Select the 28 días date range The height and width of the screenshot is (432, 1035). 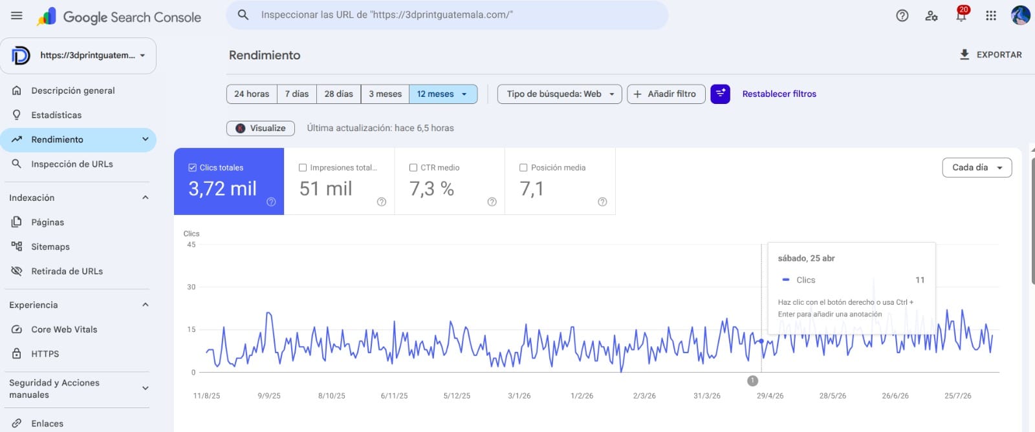coord(339,94)
